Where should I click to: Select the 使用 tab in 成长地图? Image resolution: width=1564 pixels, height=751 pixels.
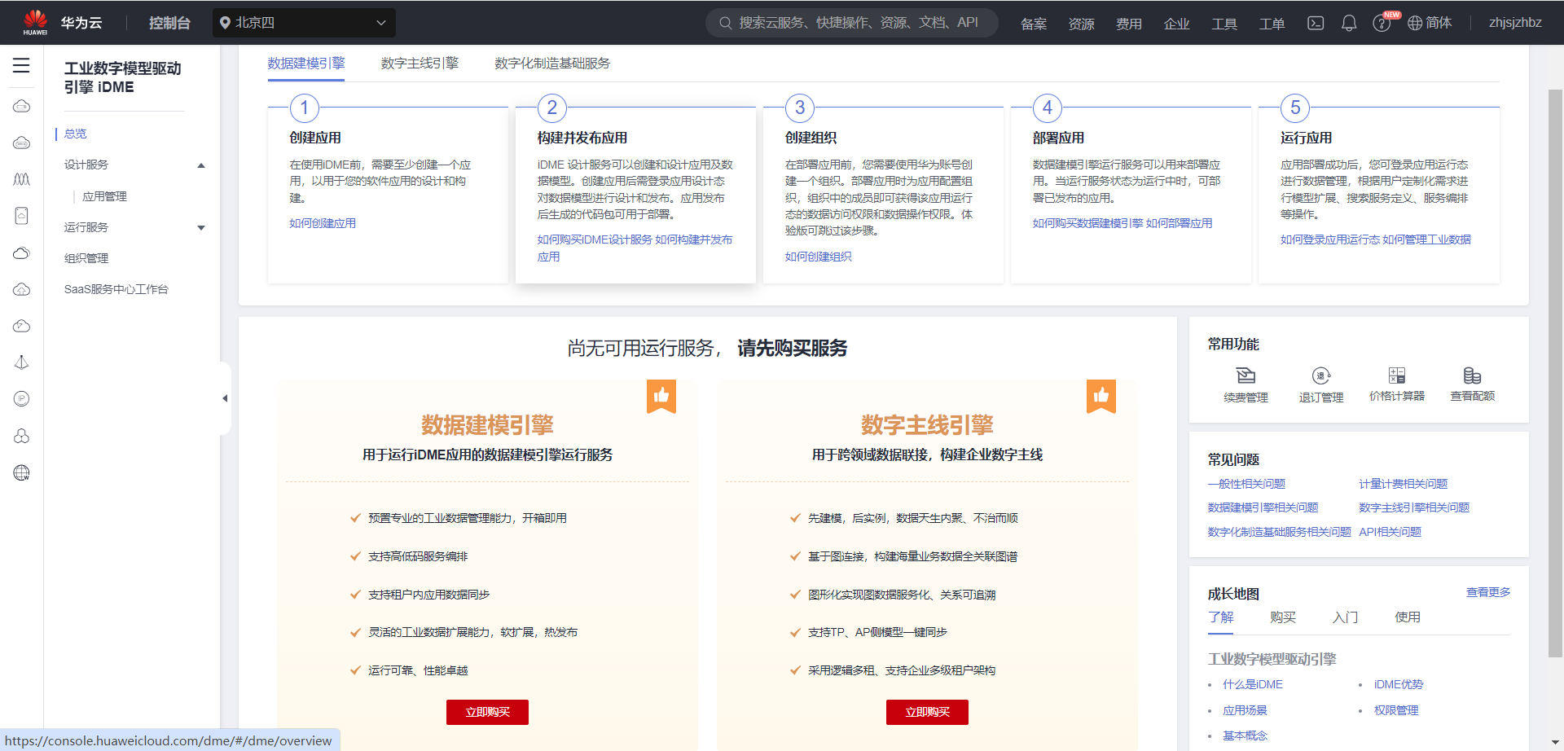tap(1408, 617)
